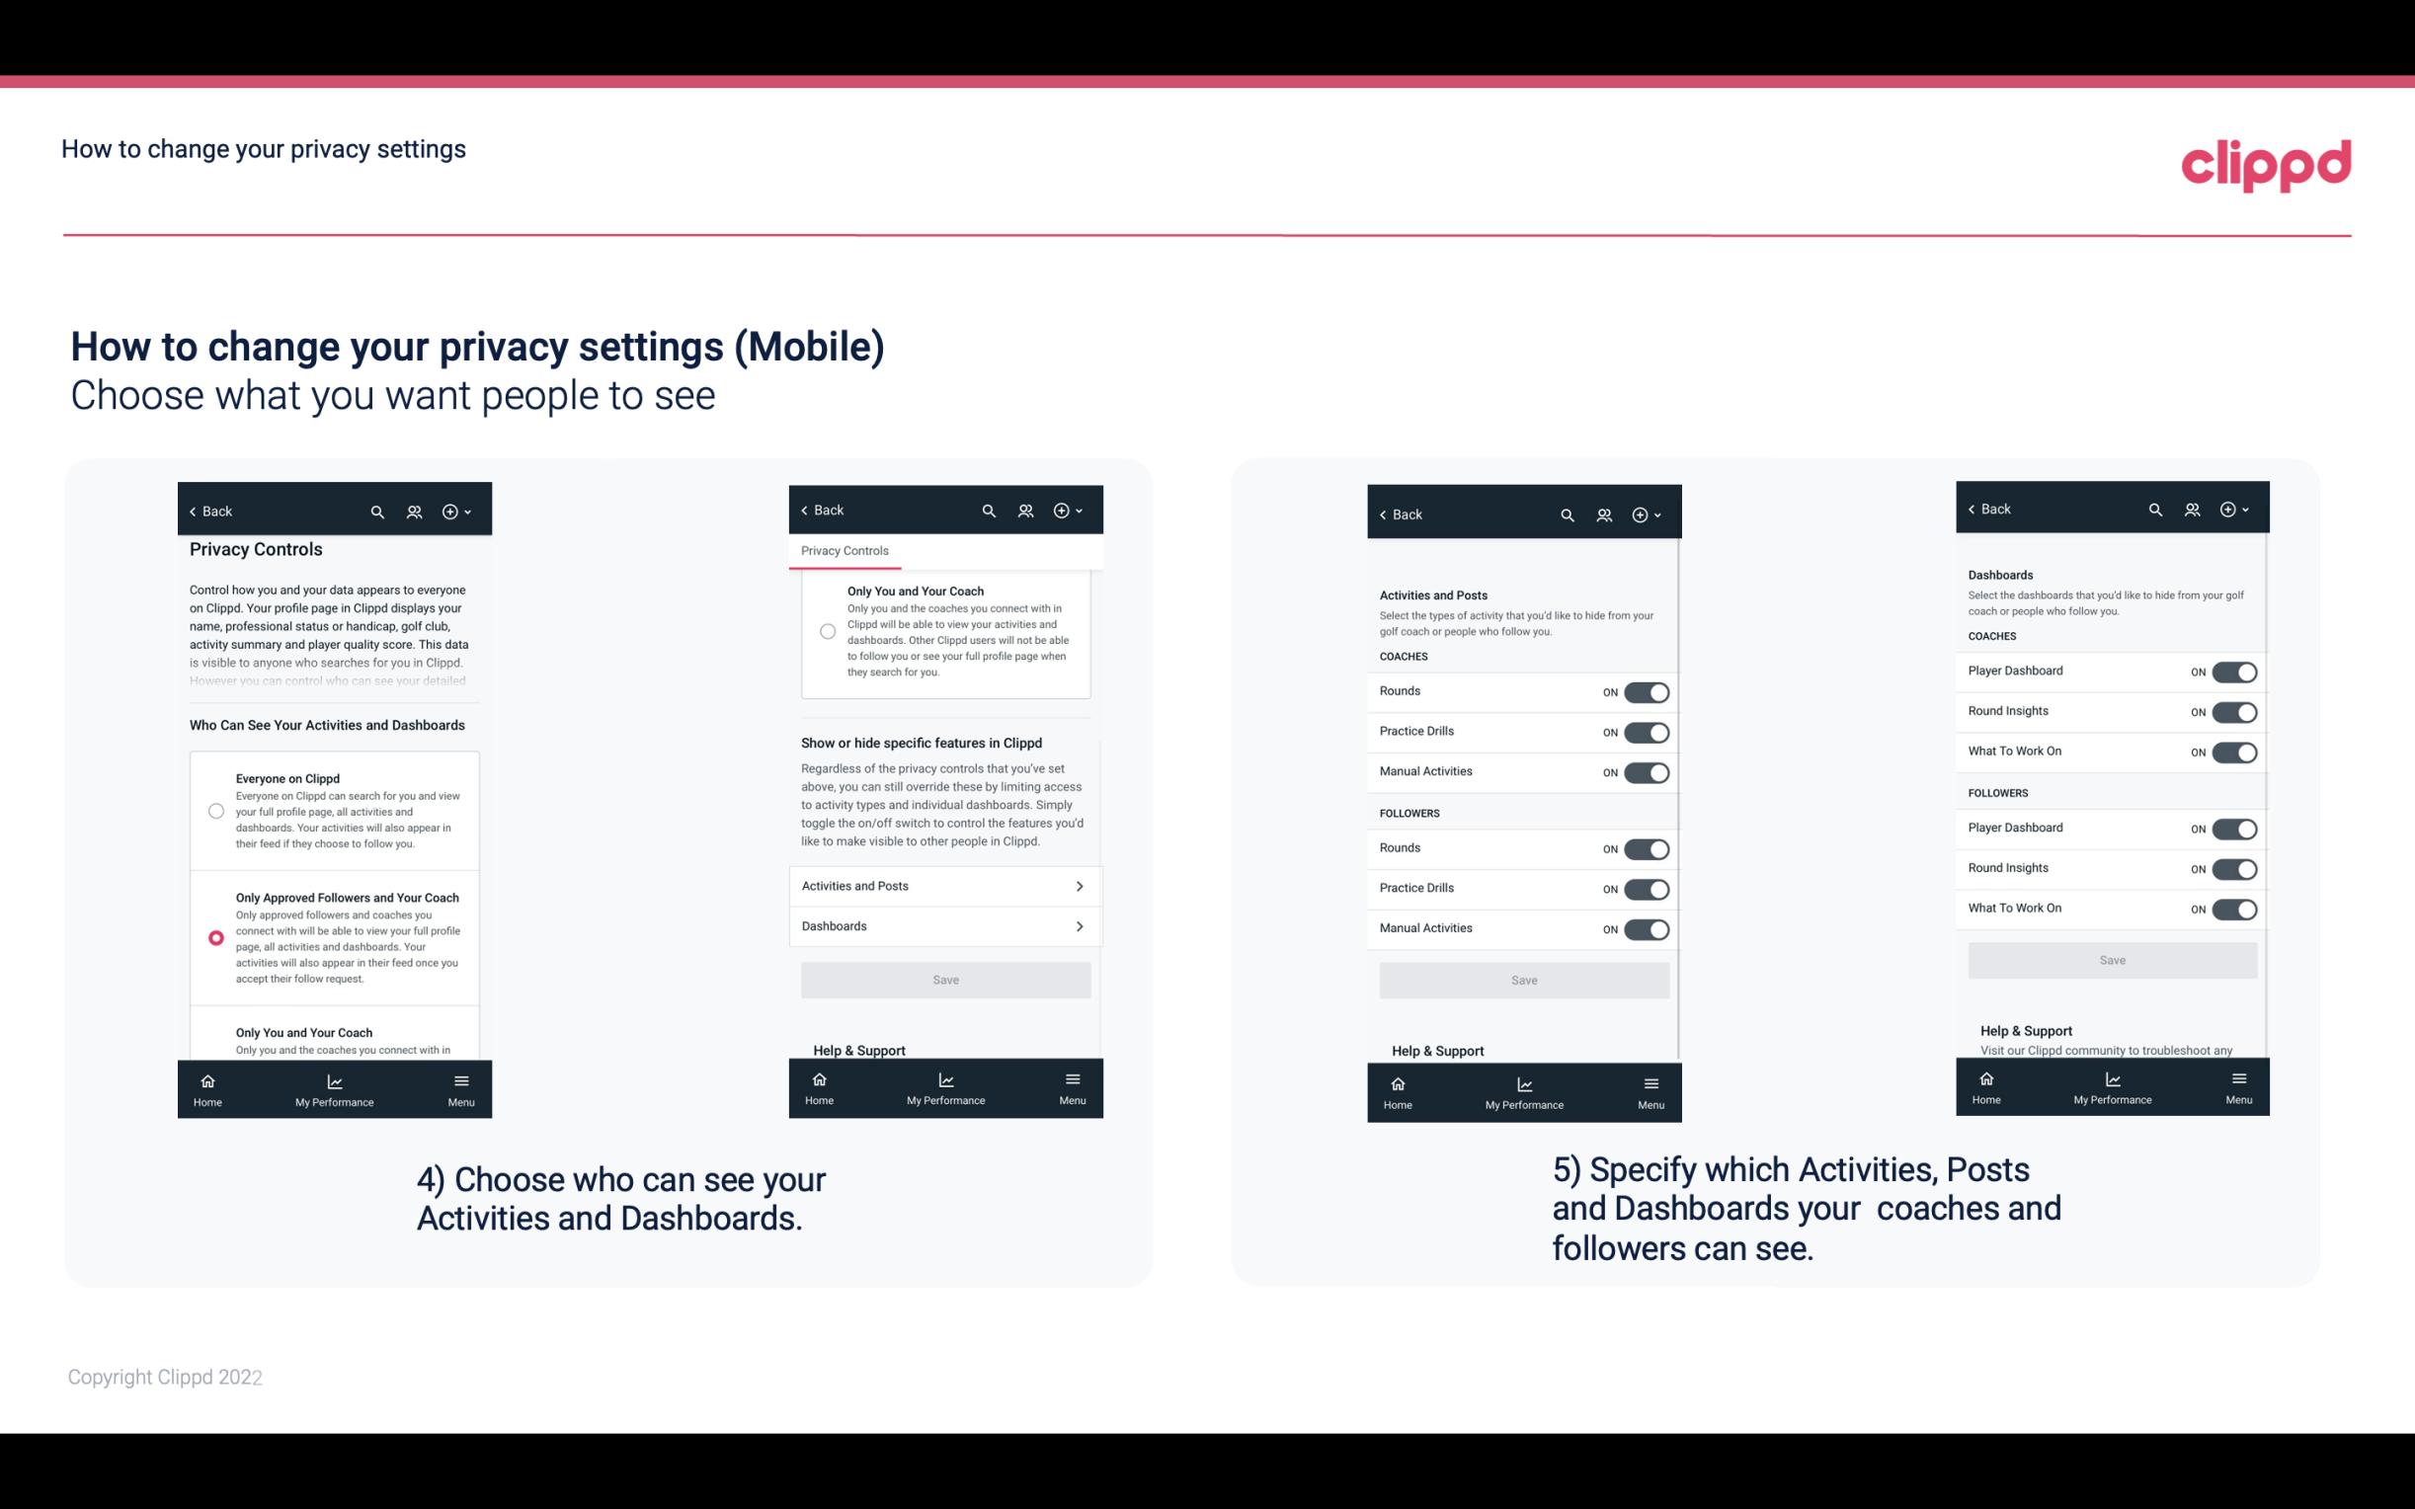The height and width of the screenshot is (1509, 2415).
Task: Expand the Dashboards section in Privacy Controls
Action: pyautogui.click(x=944, y=925)
